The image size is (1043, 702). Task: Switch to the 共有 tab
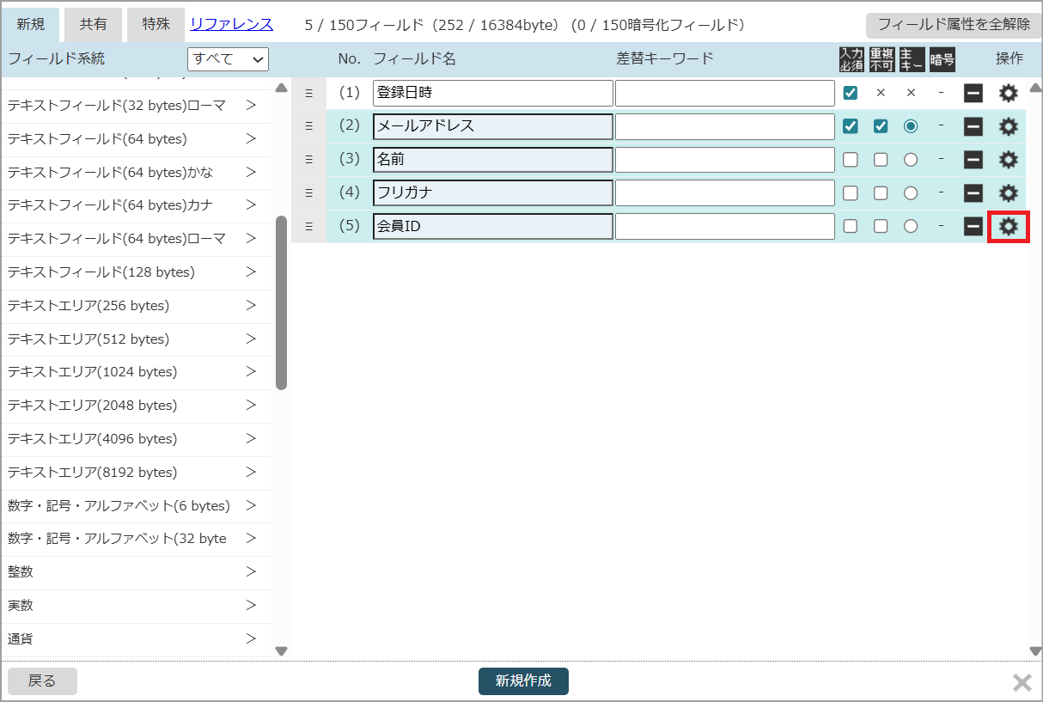[x=94, y=25]
